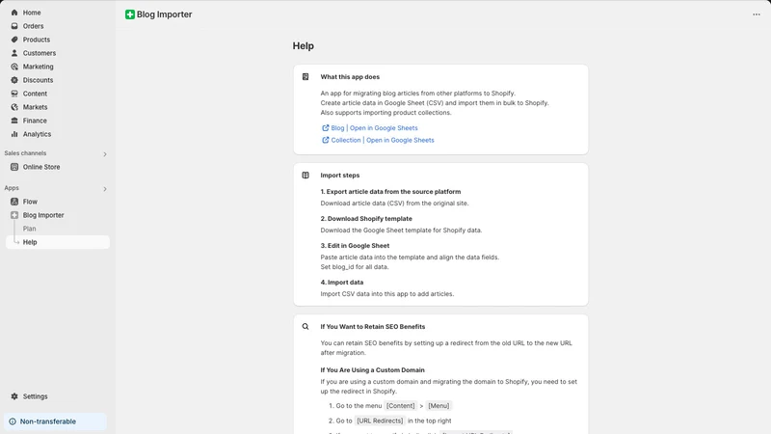Viewport: 771px width, 434px height.
Task: Select the Analytics menu item
Action: 37,134
